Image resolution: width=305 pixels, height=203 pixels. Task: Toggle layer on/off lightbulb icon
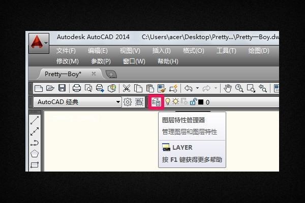pos(167,102)
